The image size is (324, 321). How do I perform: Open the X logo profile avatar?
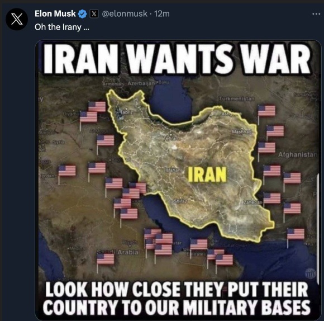pyautogui.click(x=17, y=19)
